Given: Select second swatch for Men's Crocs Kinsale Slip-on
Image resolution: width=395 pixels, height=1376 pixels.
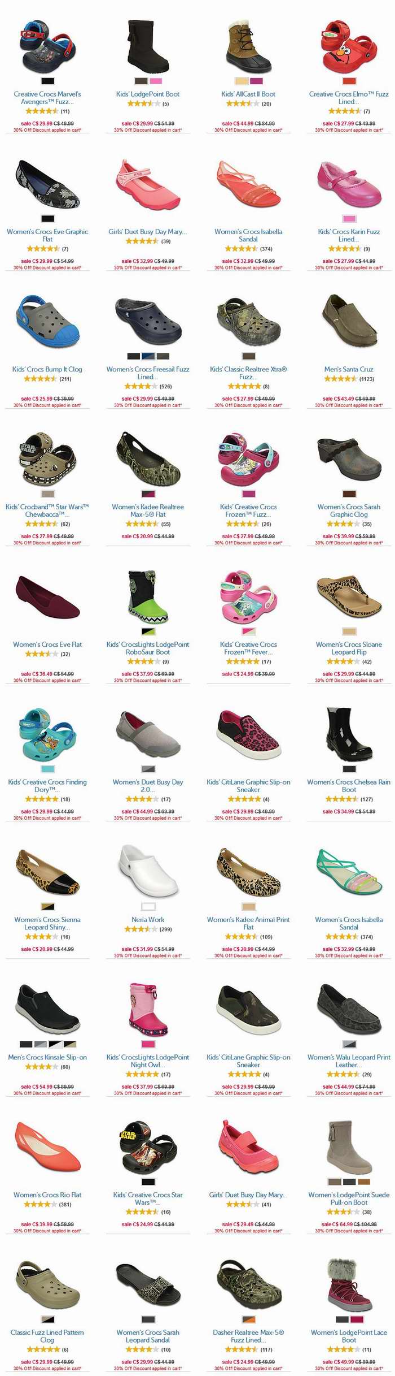Looking at the screenshot, I should click(x=41, y=1044).
